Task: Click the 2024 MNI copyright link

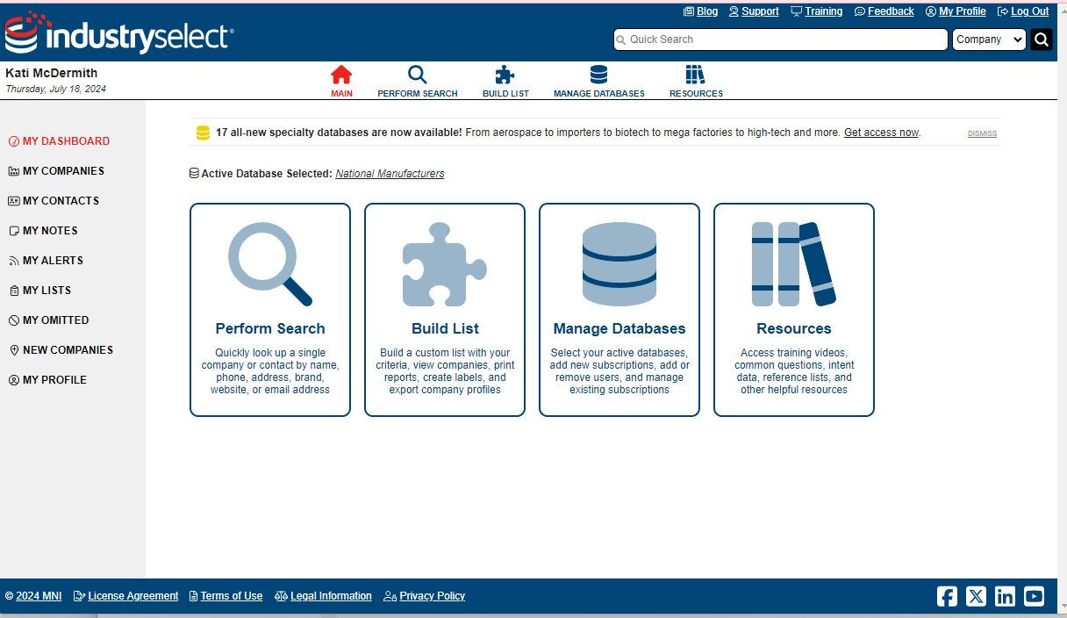Action: (x=39, y=596)
